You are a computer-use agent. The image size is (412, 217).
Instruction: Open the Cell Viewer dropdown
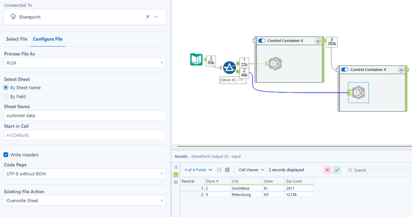tap(251, 170)
